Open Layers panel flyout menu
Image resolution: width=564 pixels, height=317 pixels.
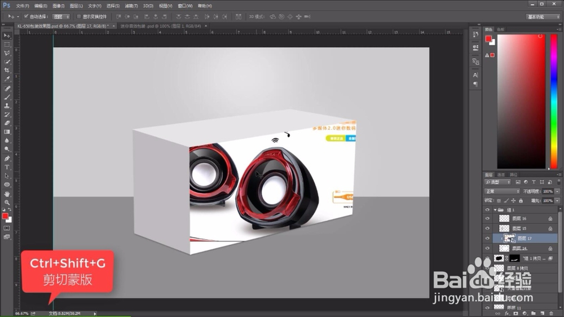tap(558, 174)
